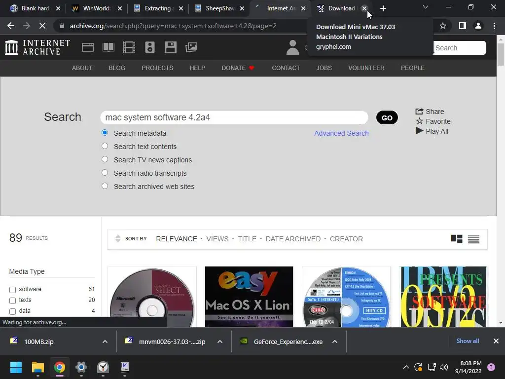Click the Internet Archive logo

(x=37, y=47)
